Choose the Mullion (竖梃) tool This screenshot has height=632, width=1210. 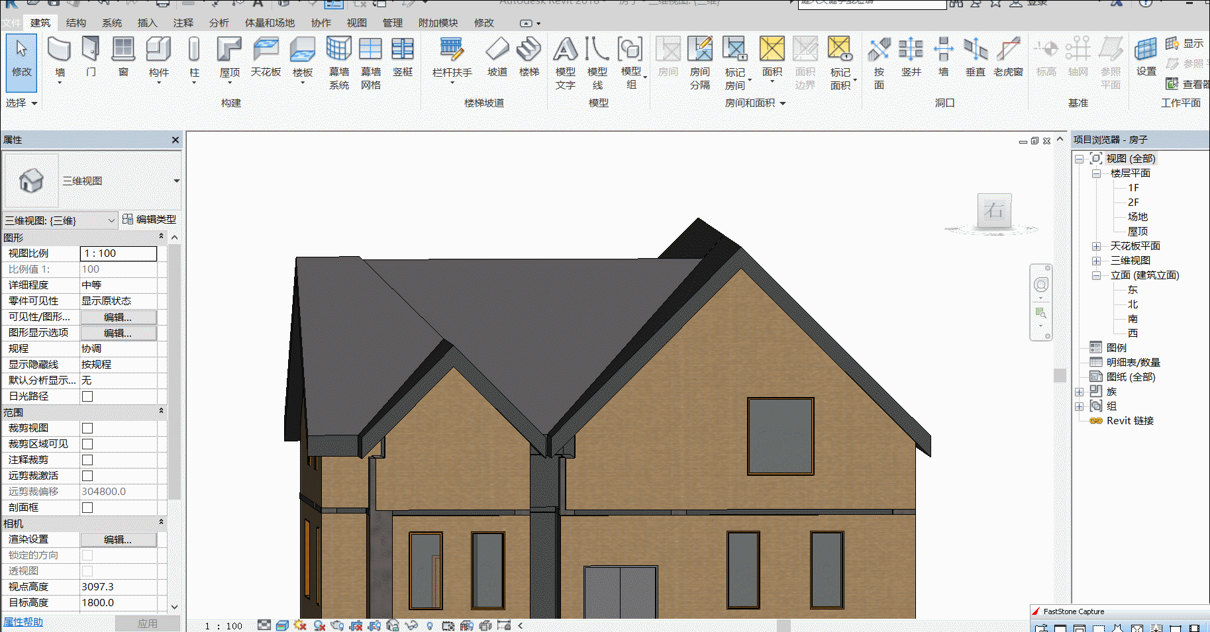(403, 57)
